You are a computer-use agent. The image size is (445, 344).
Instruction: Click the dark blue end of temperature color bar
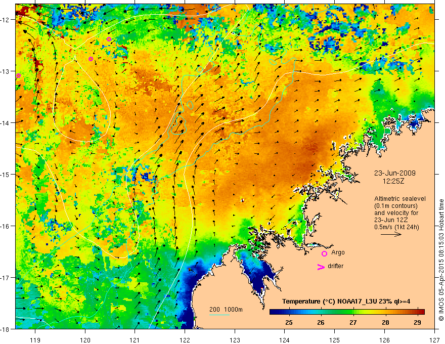coord(274,312)
